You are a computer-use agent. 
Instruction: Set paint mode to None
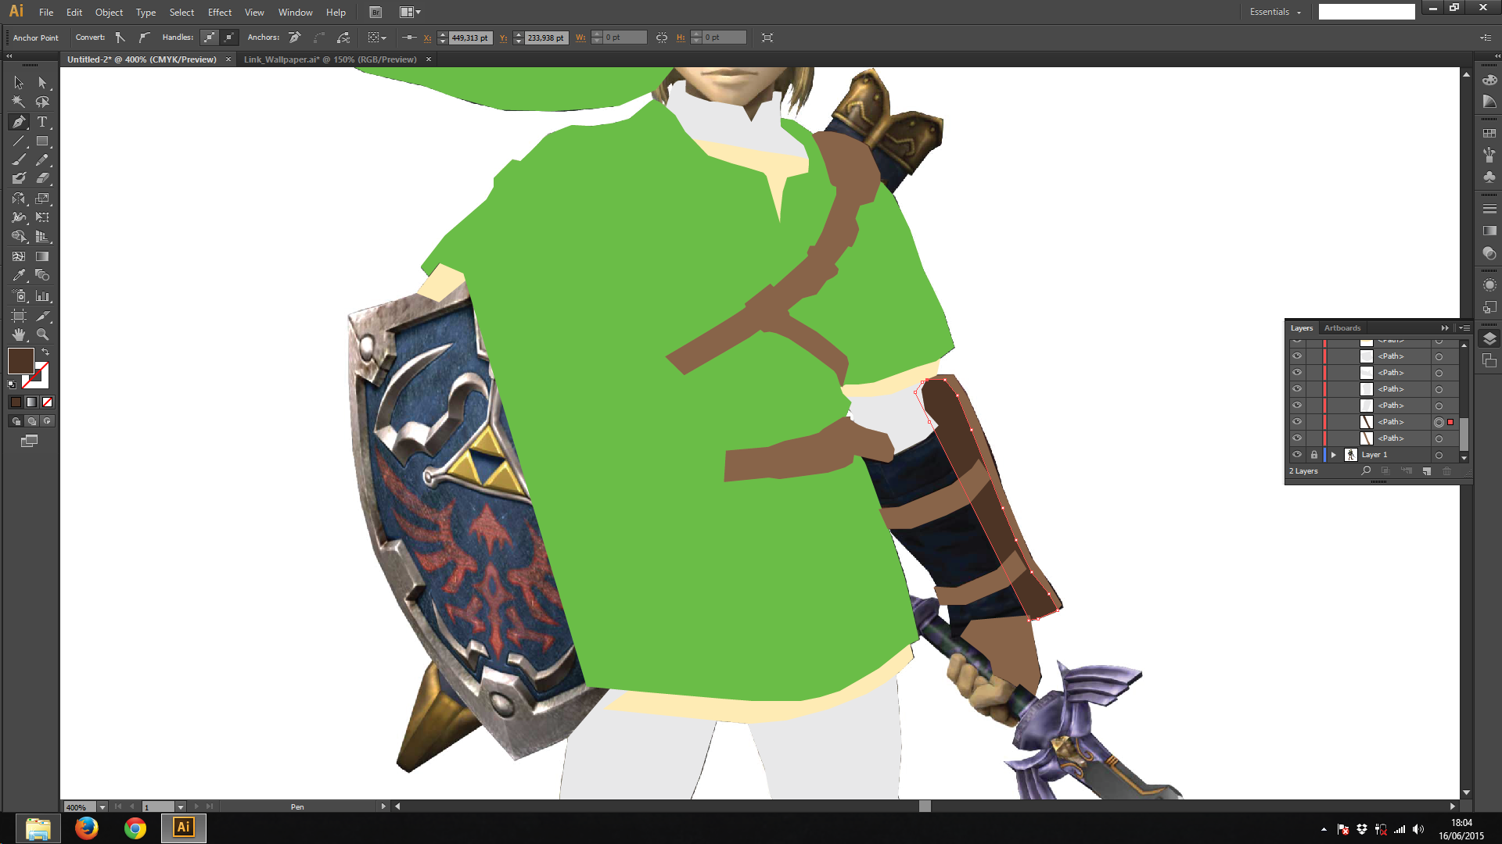pyautogui.click(x=47, y=402)
